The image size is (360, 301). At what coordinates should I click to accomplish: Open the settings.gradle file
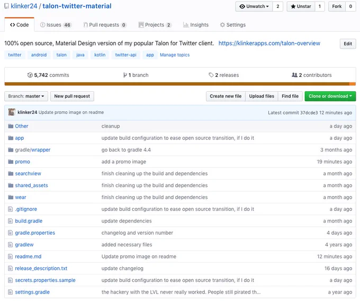point(32,292)
